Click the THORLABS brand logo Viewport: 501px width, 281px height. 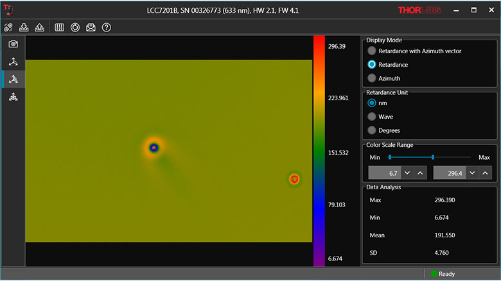pyautogui.click(x=419, y=10)
